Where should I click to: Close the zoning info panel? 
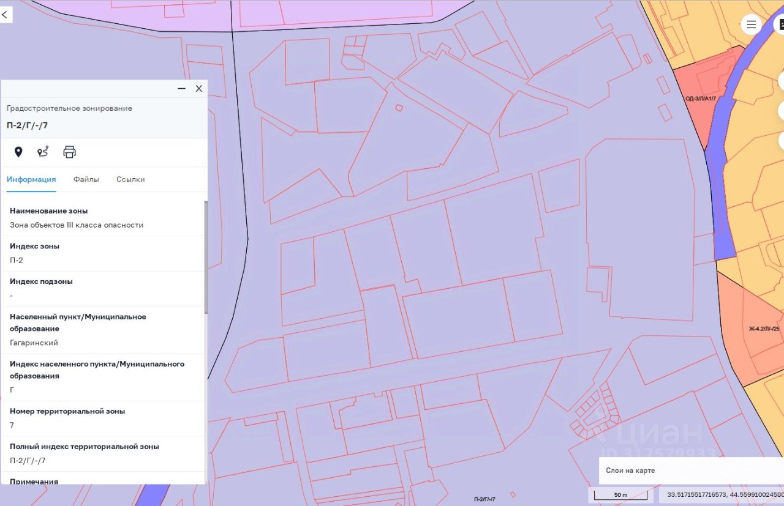coord(198,89)
